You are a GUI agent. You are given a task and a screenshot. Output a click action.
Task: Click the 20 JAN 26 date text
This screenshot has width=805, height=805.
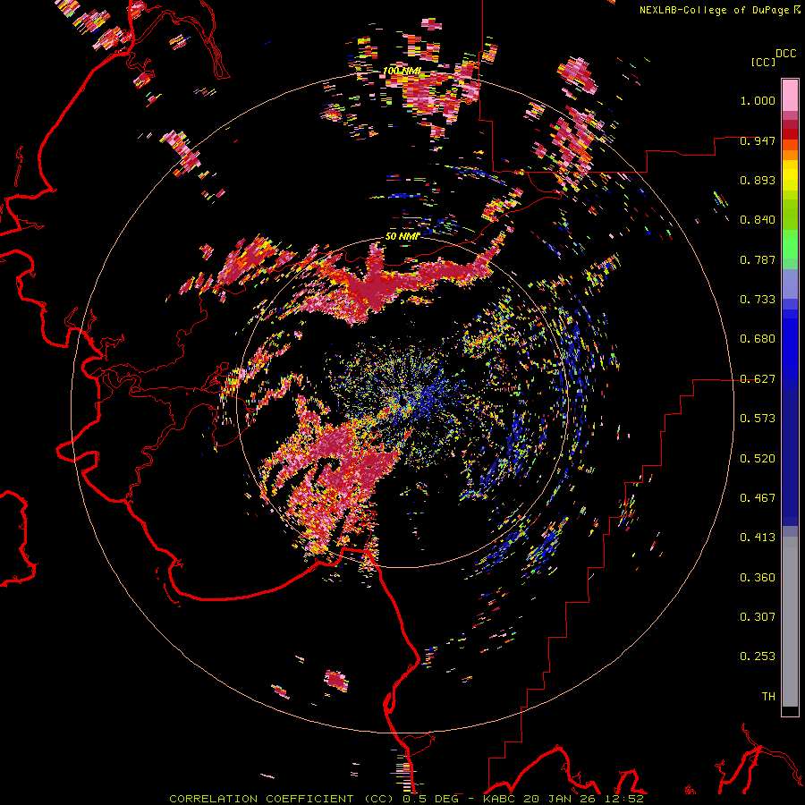[559, 799]
